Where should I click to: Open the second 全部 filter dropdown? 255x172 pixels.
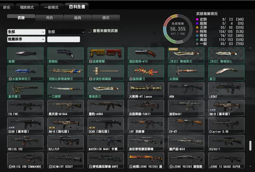pos(66,32)
